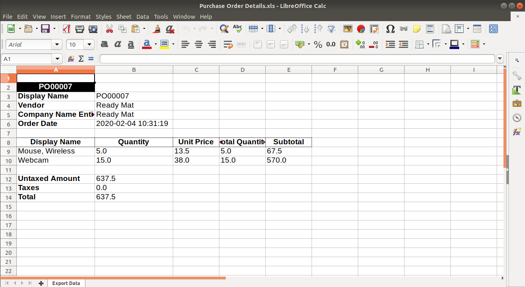
Task: Click the Copy icon
Action: [x=122, y=29]
